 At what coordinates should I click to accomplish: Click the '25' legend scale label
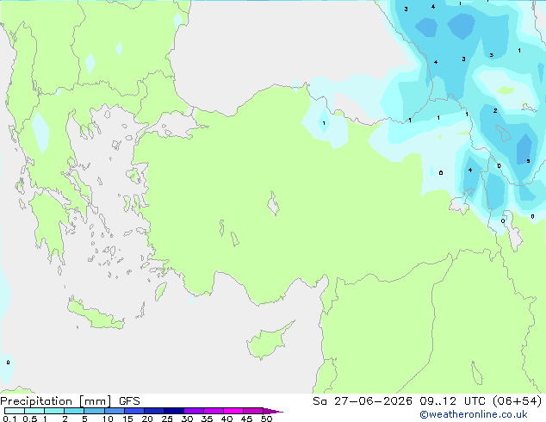pyautogui.click(x=167, y=419)
